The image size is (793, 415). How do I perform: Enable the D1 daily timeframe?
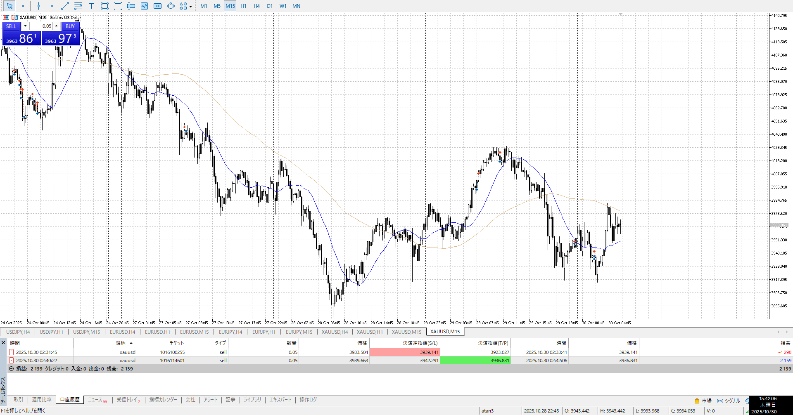pos(270,6)
